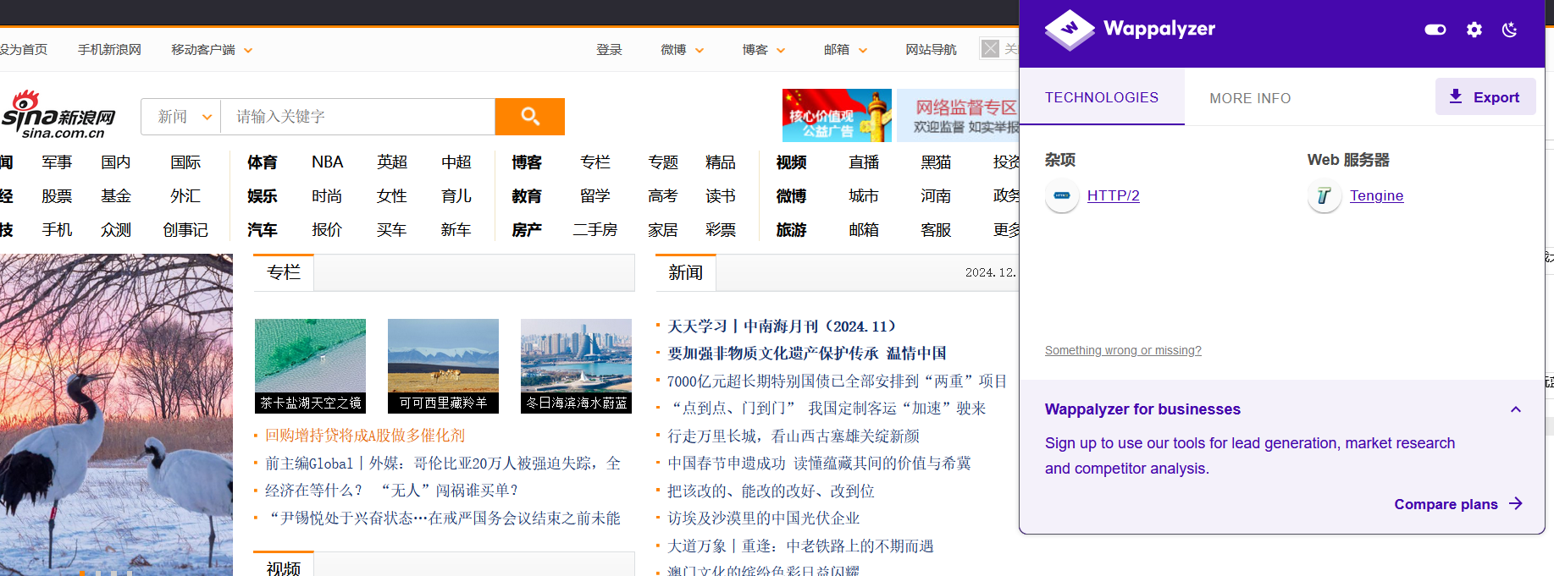Open the 核心价值观公益广告 banner
The width and height of the screenshot is (1554, 576).
coord(837,115)
